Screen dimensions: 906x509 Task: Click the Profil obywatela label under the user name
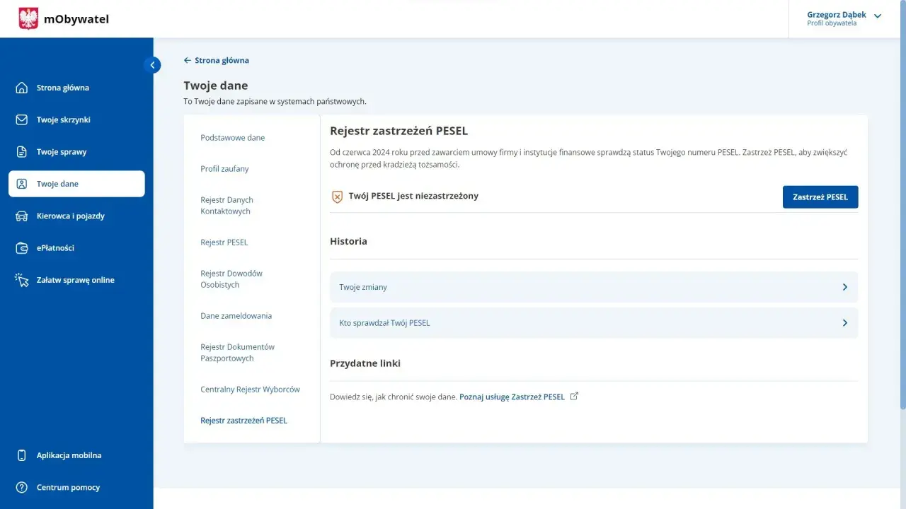pos(832,23)
